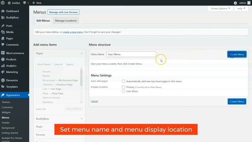Click the Templates folder icon
The height and width of the screenshot is (142, 252).
[x=3, y=87]
